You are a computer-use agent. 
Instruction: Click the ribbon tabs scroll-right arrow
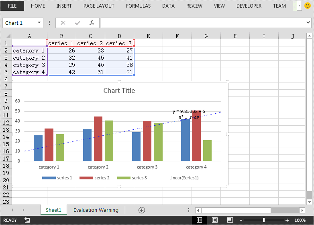(x=299, y=6)
